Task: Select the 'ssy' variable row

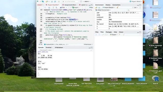Action: click(118, 22)
